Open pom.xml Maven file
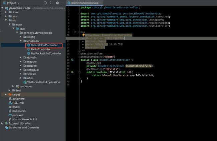This screenshot has width=217, height=141. 18,115
